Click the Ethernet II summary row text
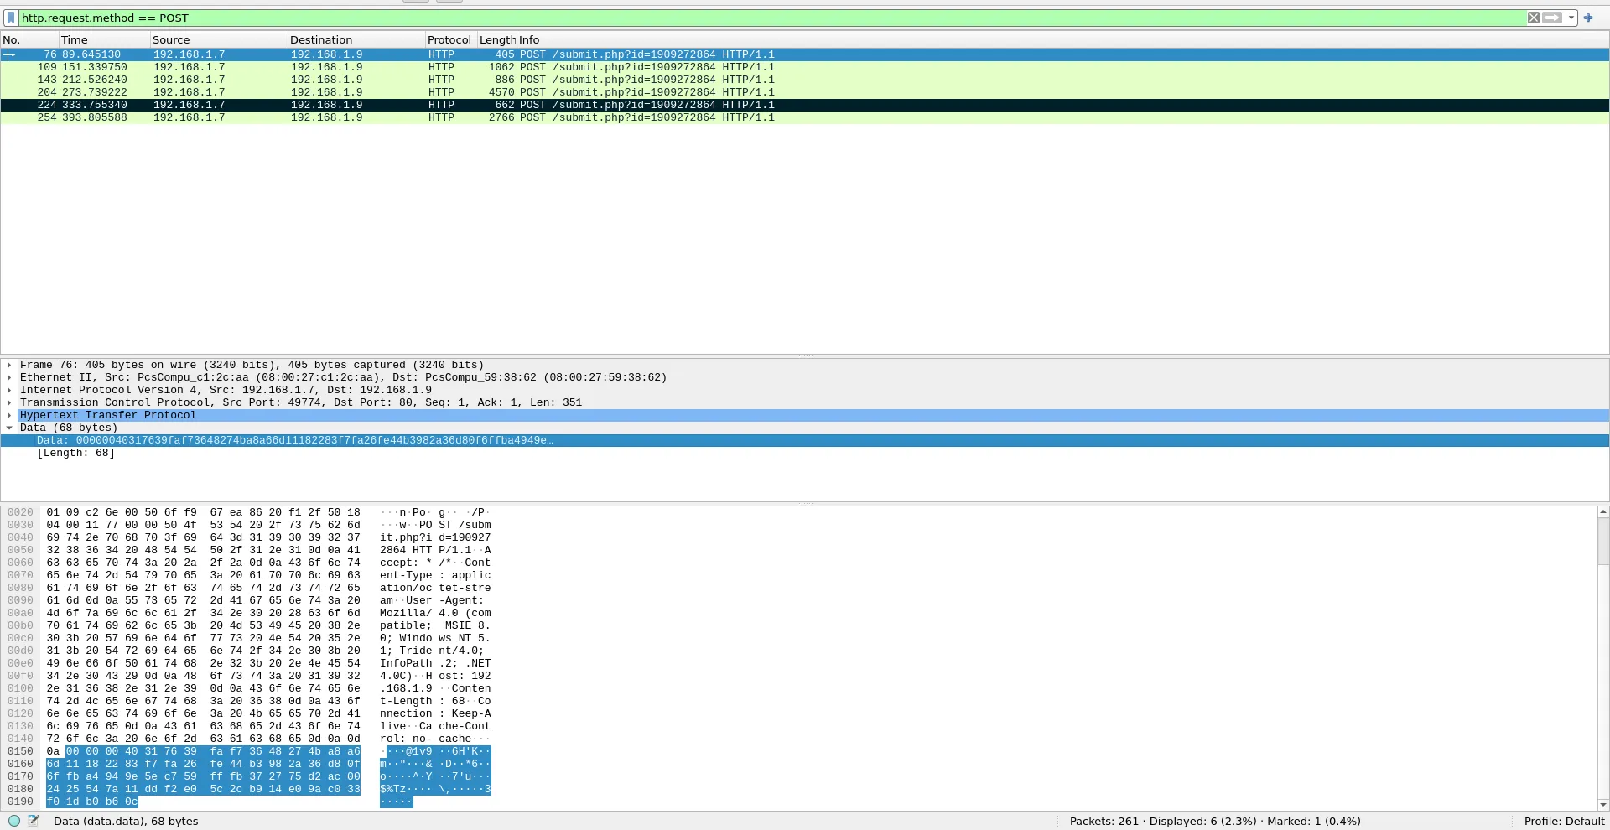Viewport: 1610px width, 830px height. click(x=343, y=377)
